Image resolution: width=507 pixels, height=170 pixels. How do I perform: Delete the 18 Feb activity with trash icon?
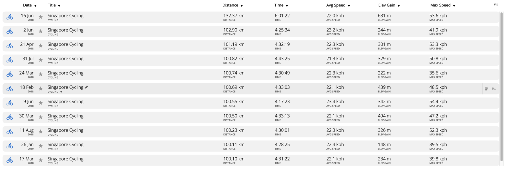coord(486,89)
